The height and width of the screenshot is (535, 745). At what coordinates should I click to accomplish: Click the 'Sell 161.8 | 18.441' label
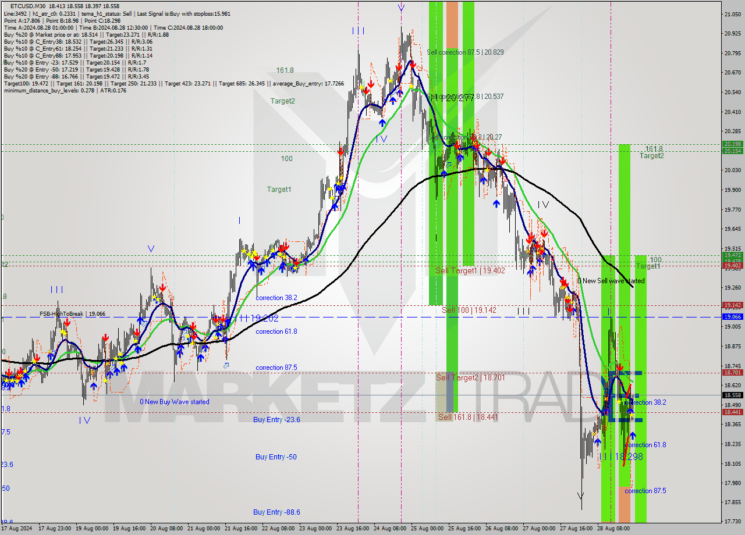(x=467, y=417)
